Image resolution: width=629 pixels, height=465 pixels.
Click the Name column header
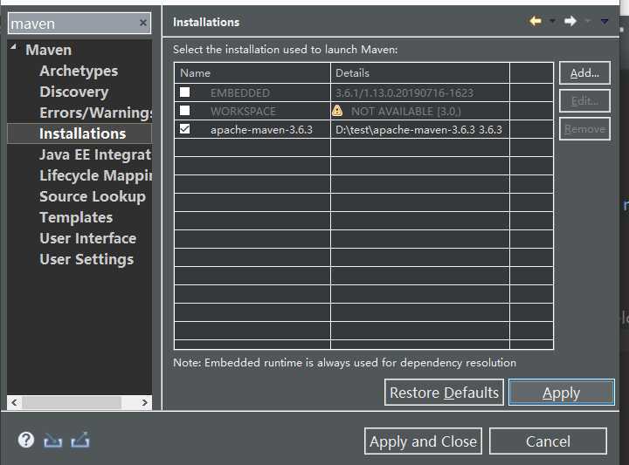click(252, 73)
